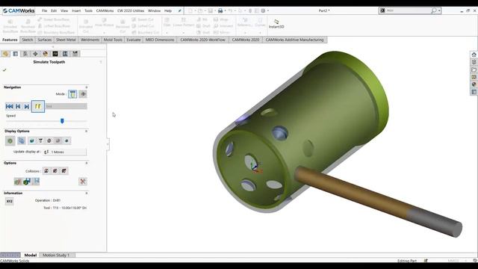Open the ConfigurationManager tab icon
This screenshot has height=269, width=478.
pyautogui.click(x=25, y=54)
